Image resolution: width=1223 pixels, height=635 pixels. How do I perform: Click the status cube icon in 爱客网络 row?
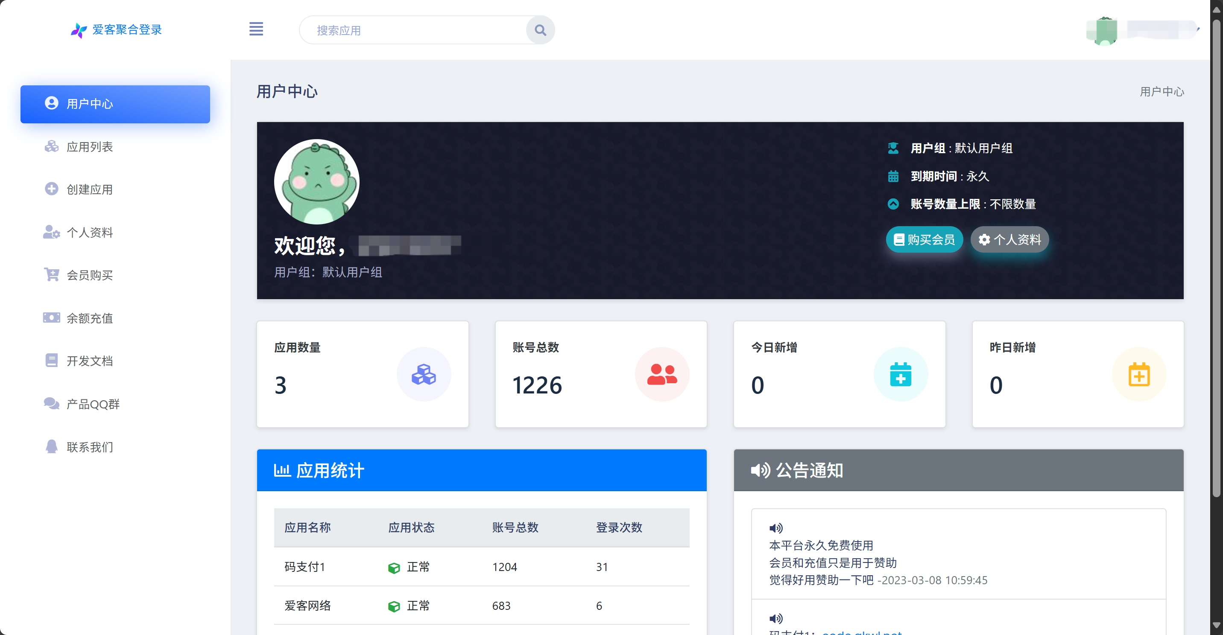394,606
